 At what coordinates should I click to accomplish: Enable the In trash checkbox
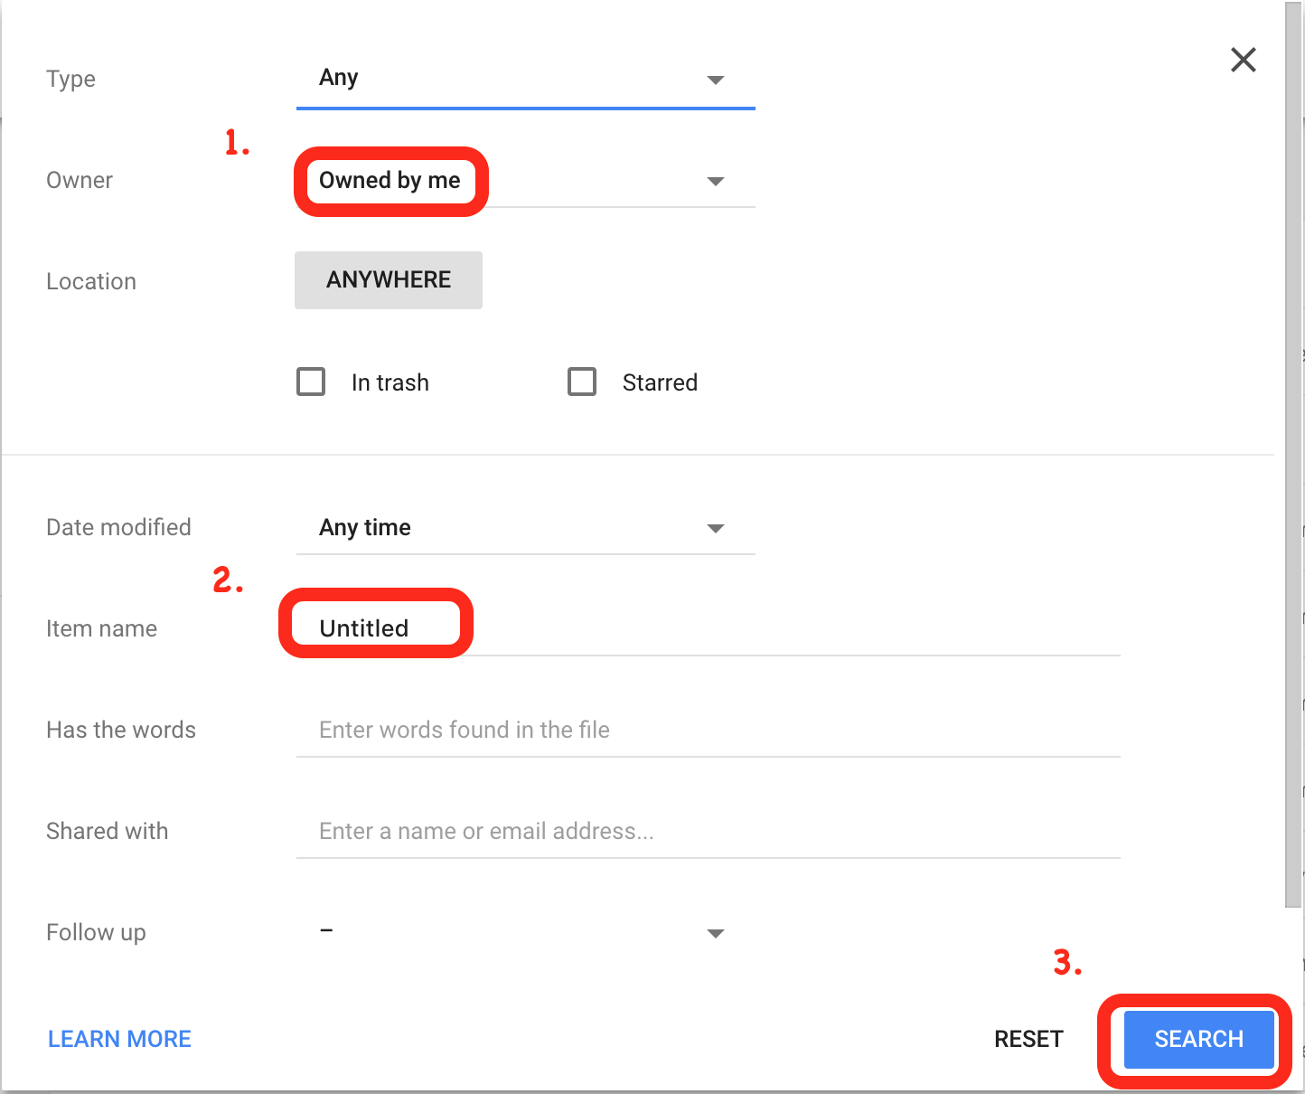tap(311, 382)
